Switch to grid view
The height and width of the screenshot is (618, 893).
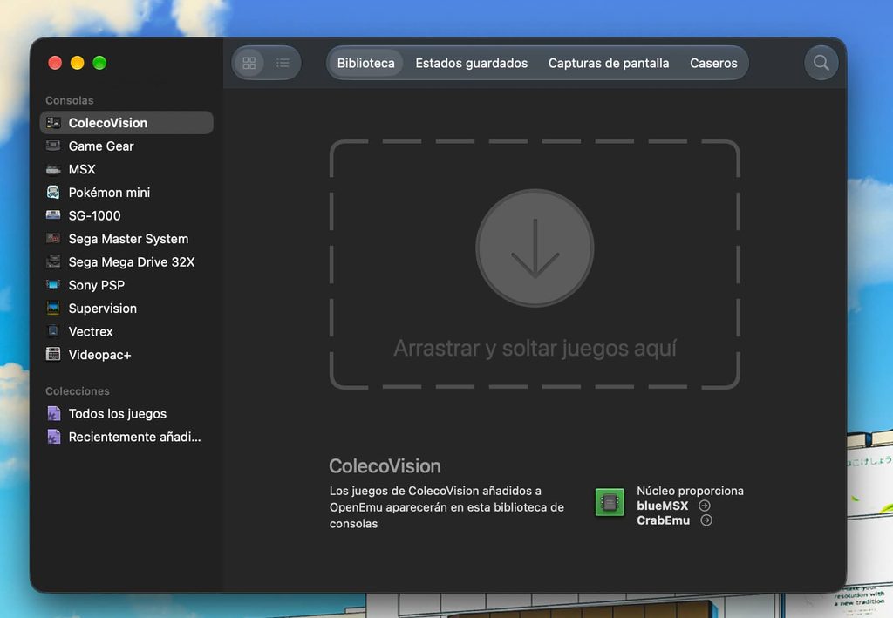[249, 63]
